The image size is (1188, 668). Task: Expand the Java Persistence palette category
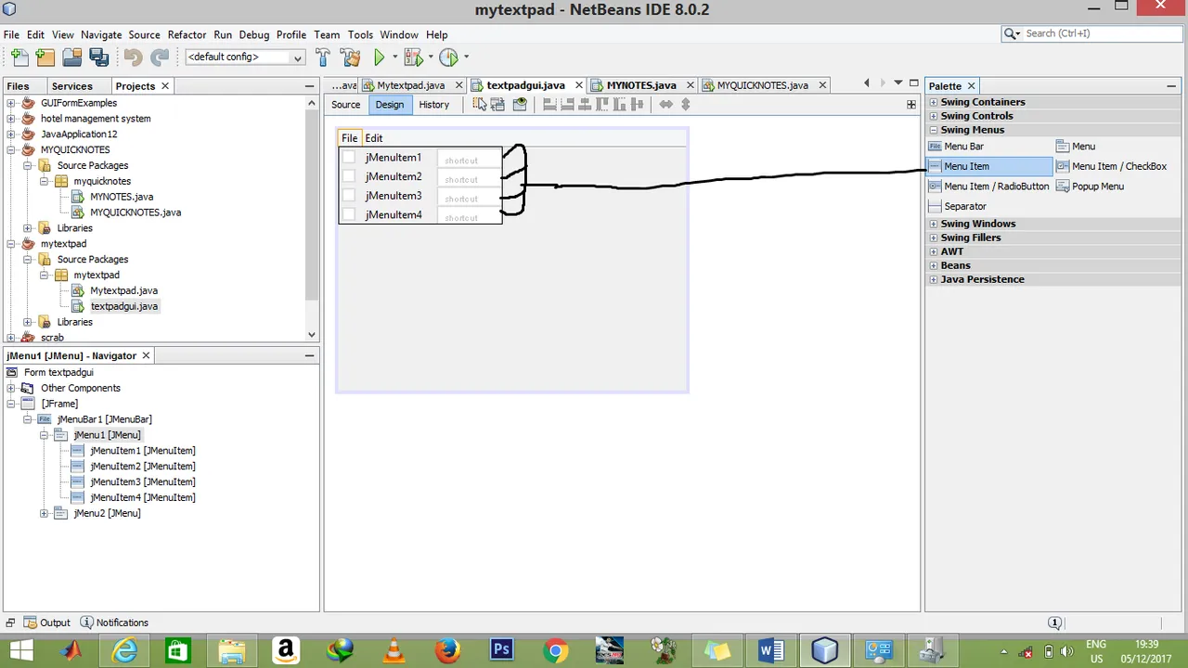(934, 279)
